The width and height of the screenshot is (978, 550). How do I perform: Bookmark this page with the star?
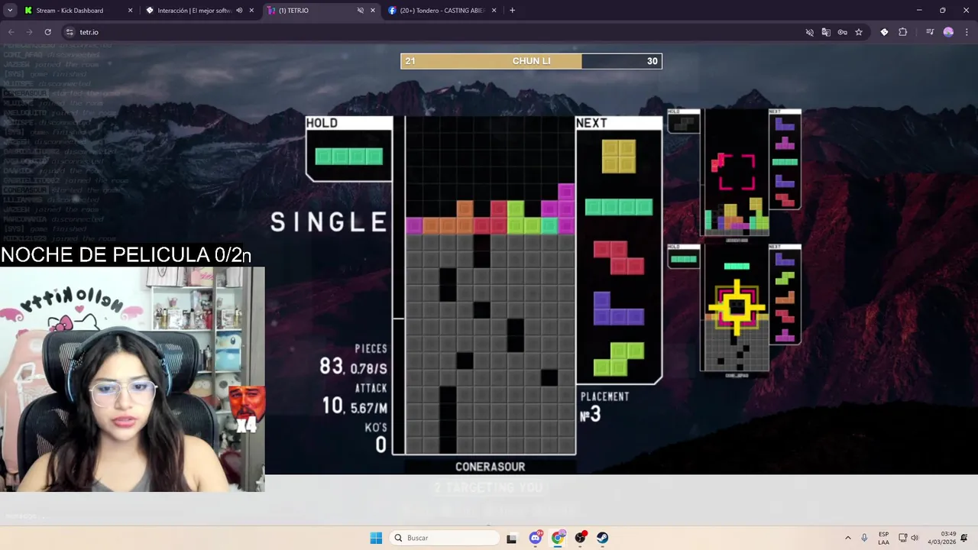point(859,32)
